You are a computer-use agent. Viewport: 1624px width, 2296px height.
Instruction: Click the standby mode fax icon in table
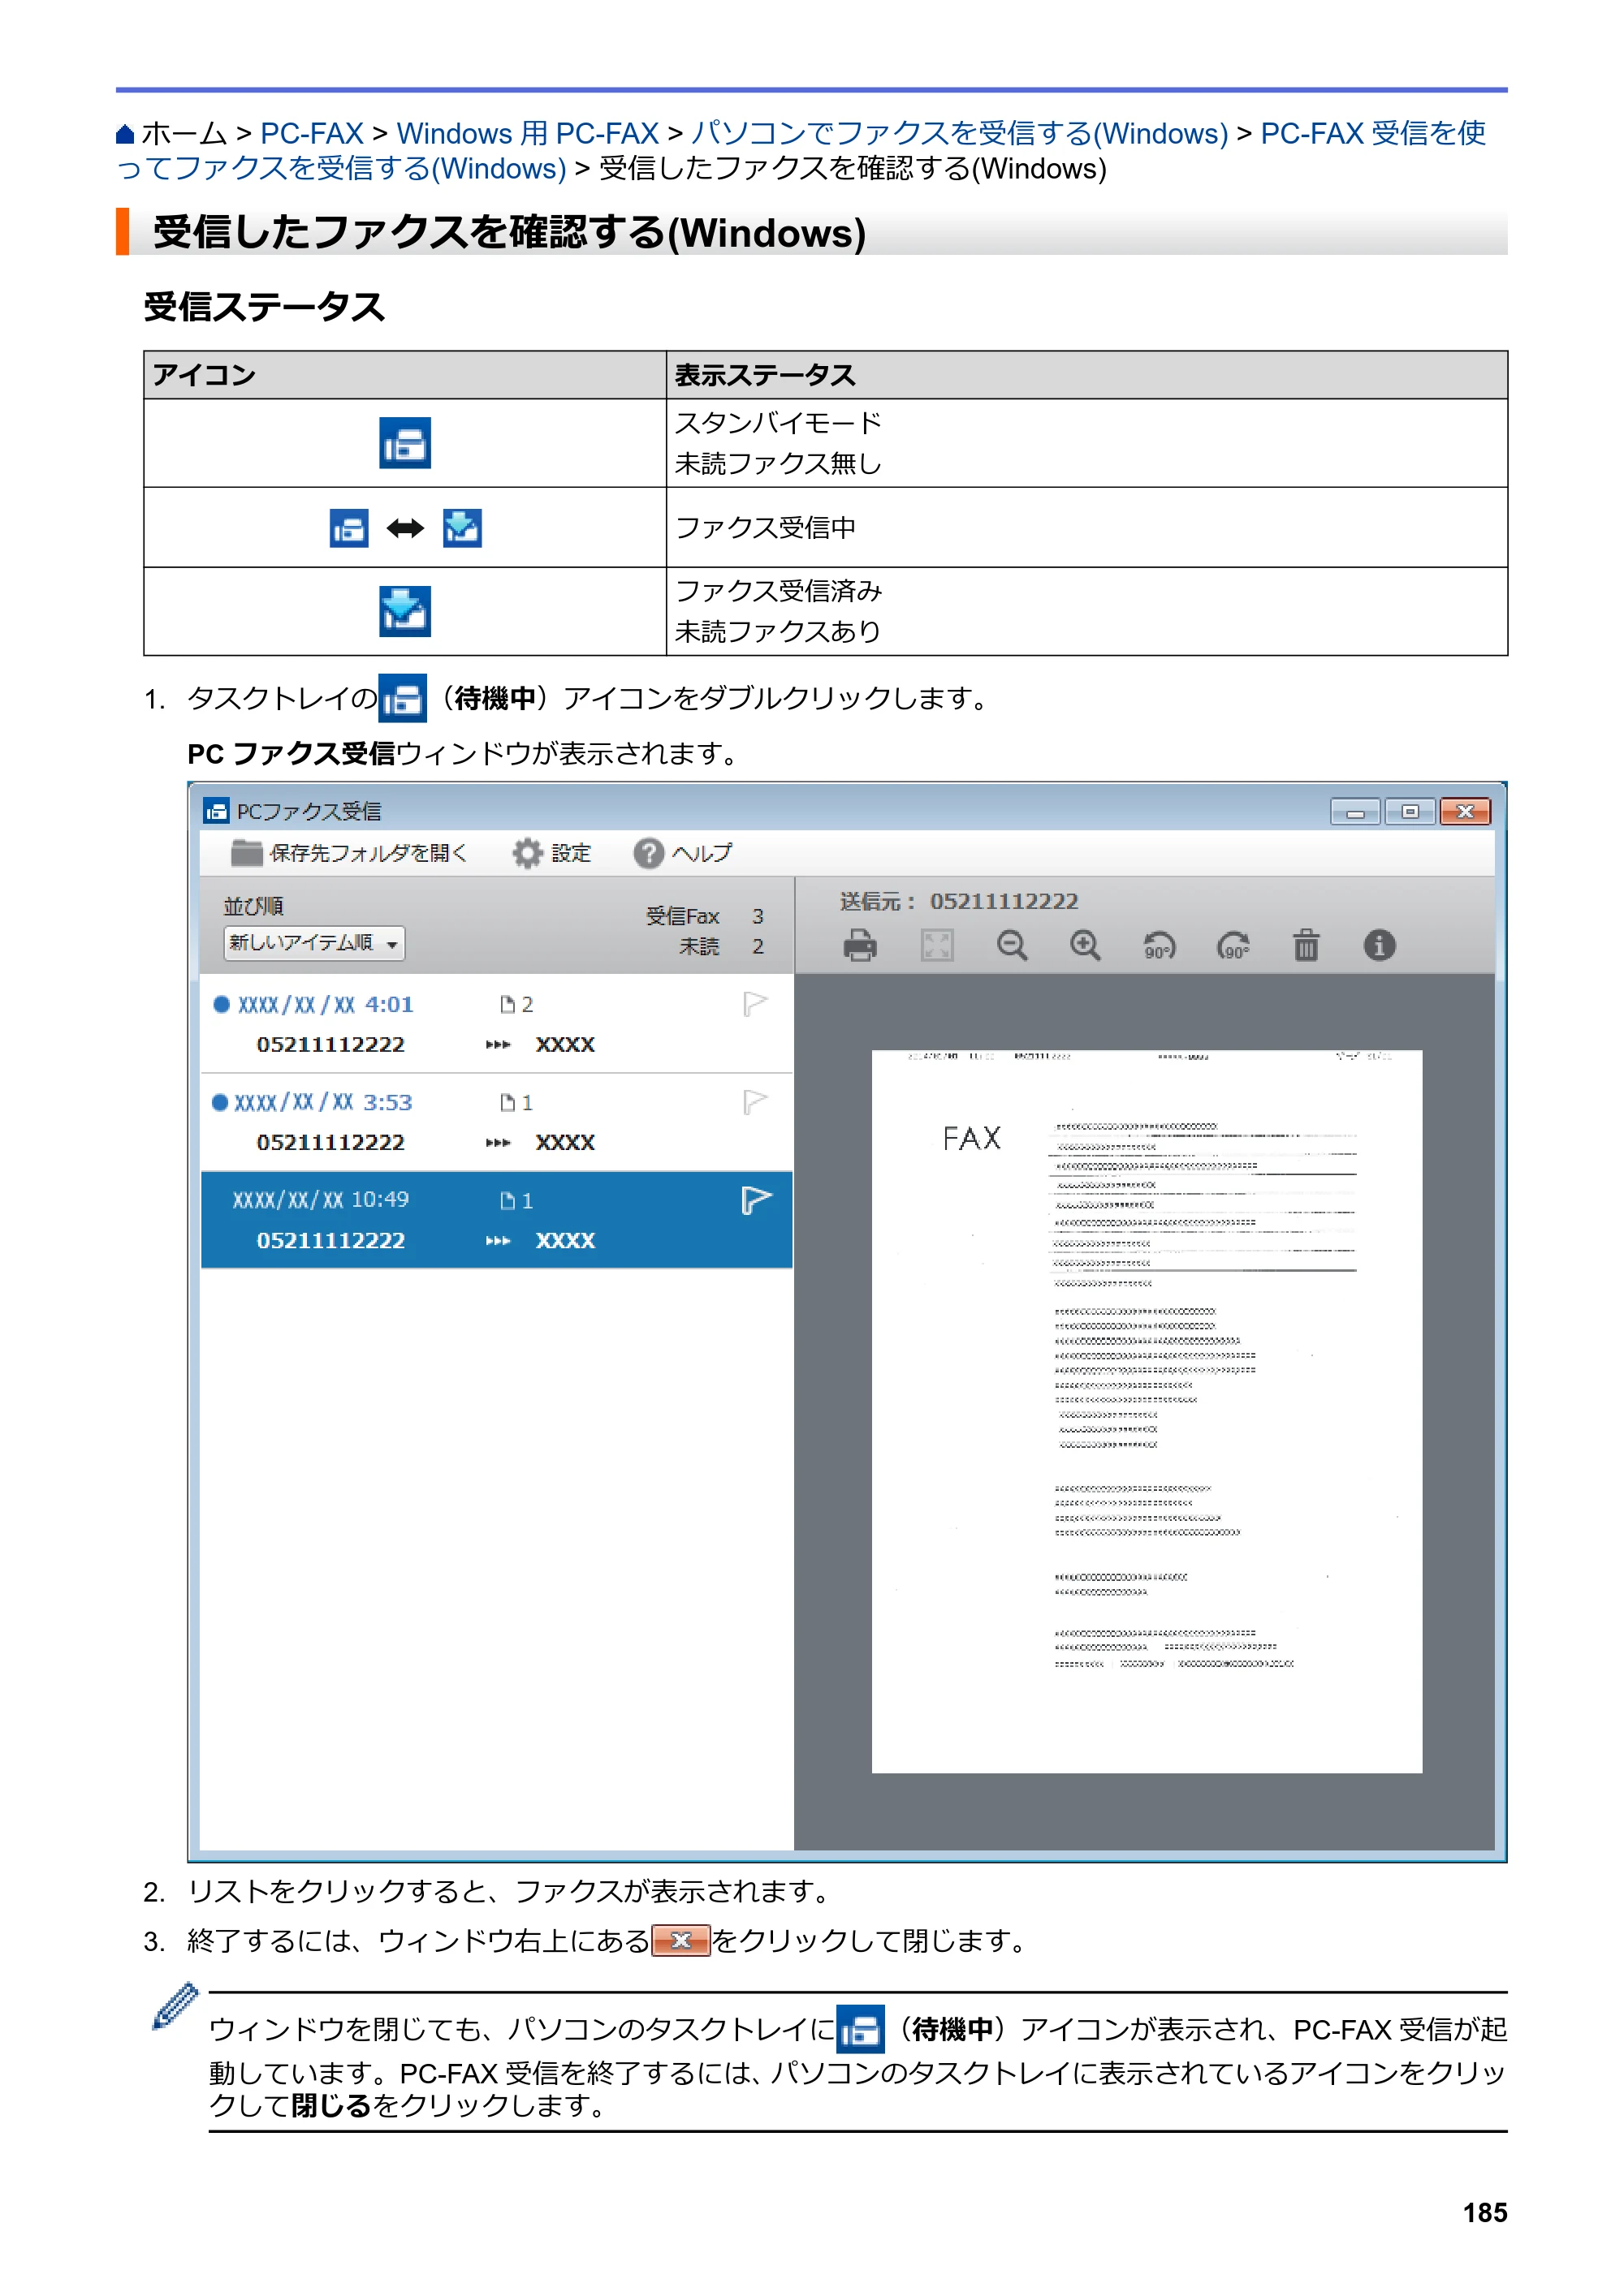click(404, 443)
